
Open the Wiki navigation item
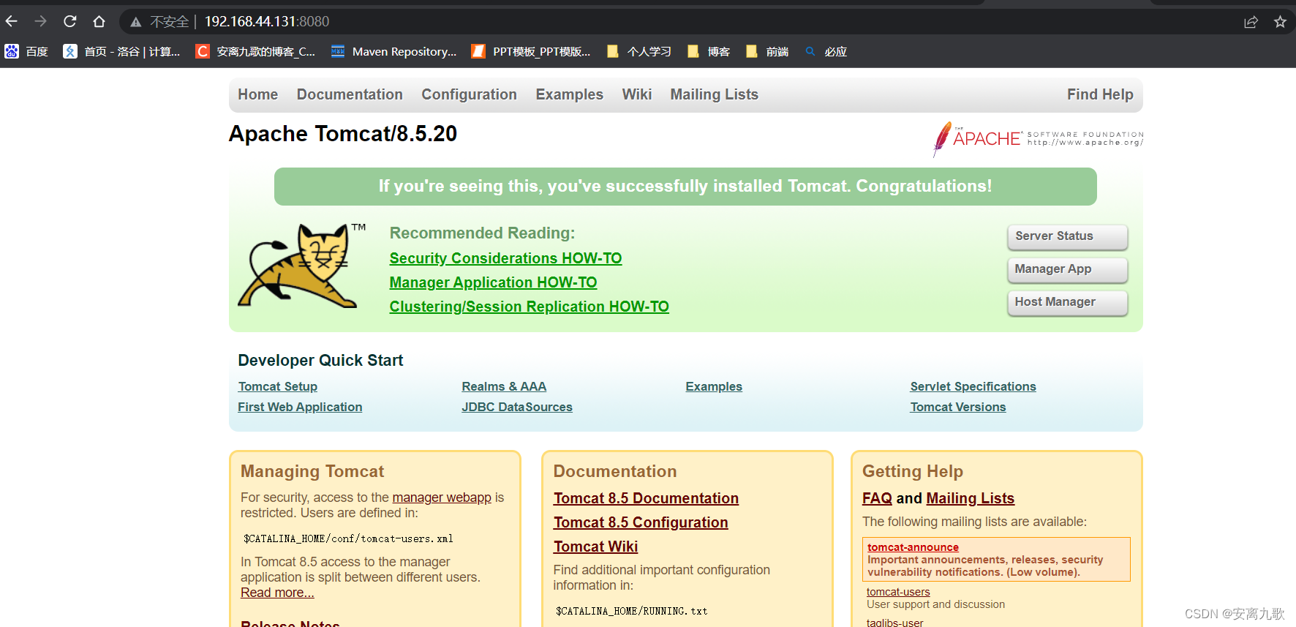point(636,94)
